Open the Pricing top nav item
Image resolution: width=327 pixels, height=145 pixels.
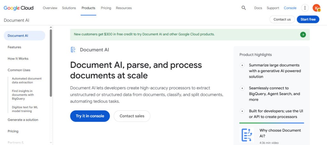click(106, 8)
